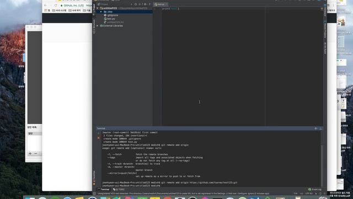Click the UTF-8 encoding status entry
The width and height of the screenshot is (353, 199).
[309, 193]
